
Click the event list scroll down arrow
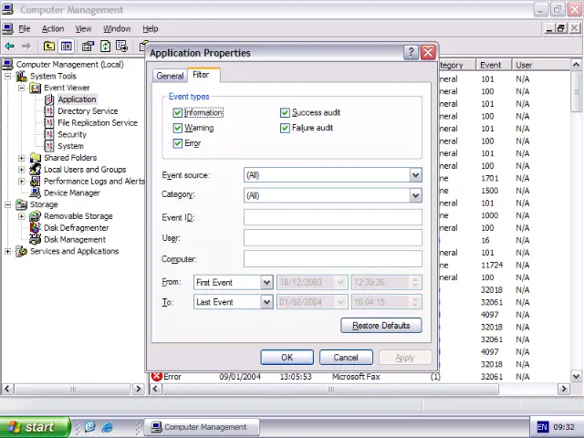point(576,377)
